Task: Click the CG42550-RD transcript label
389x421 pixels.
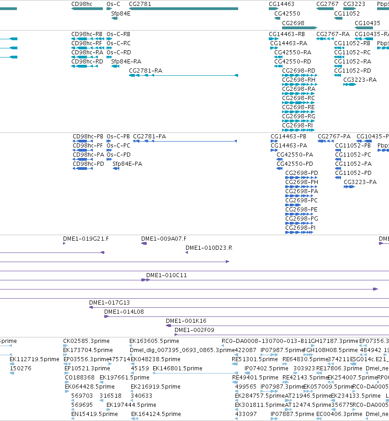Action: coord(293,62)
